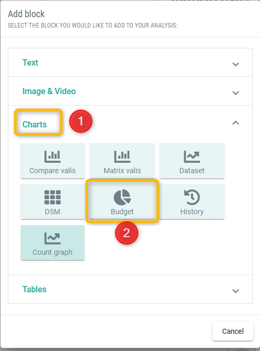Click the Budget pie chart icon

point(122,197)
